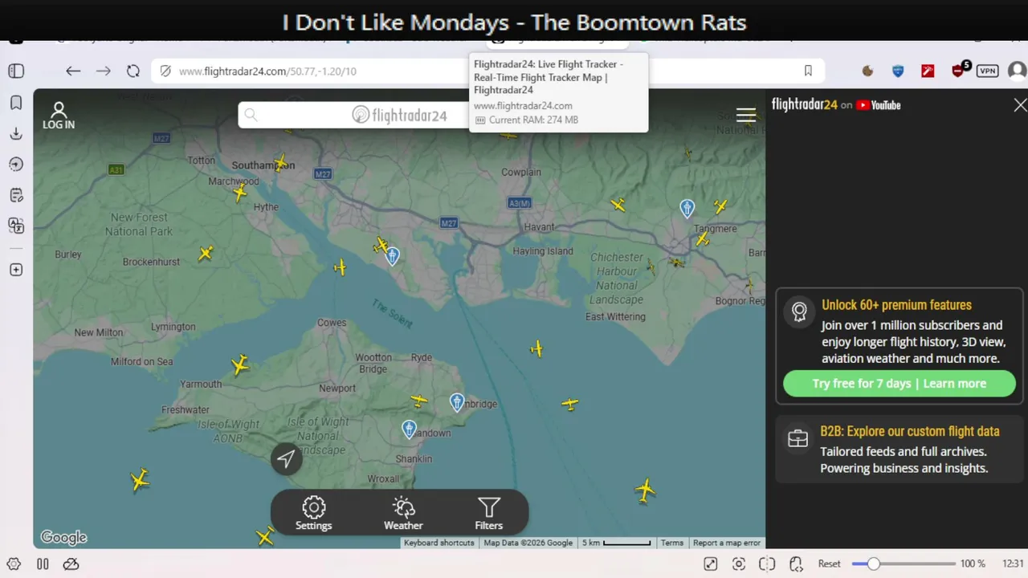The height and width of the screenshot is (578, 1028).
Task: Open the history sidebar icon
Action: point(16,164)
